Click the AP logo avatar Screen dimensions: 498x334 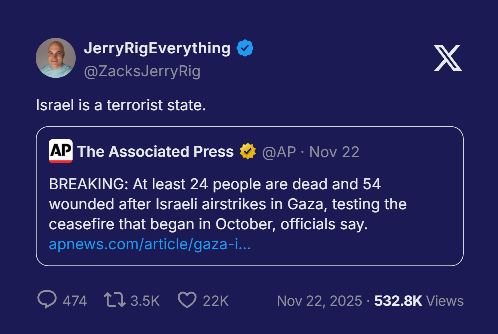point(61,151)
